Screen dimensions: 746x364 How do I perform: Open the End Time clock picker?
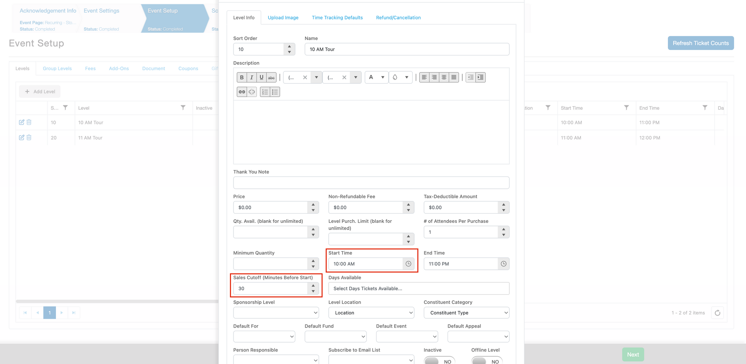click(504, 264)
